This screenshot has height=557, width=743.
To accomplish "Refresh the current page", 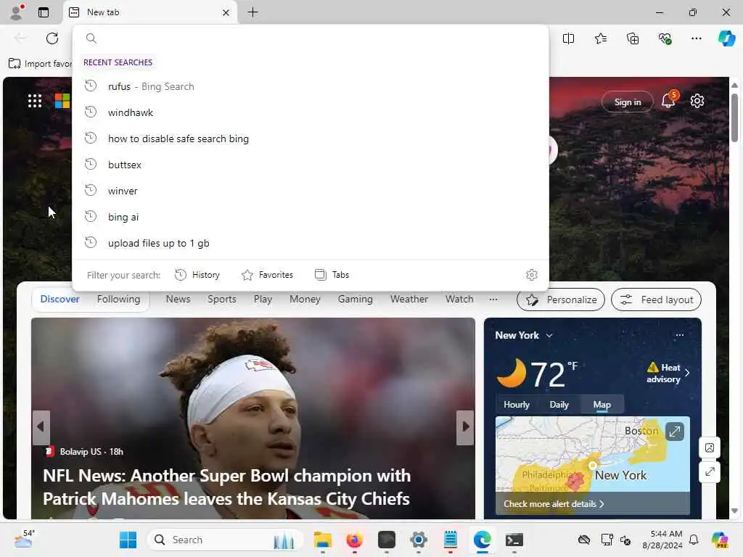I will 52,38.
